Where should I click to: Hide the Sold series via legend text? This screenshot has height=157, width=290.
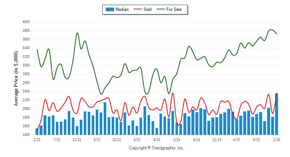148,9
